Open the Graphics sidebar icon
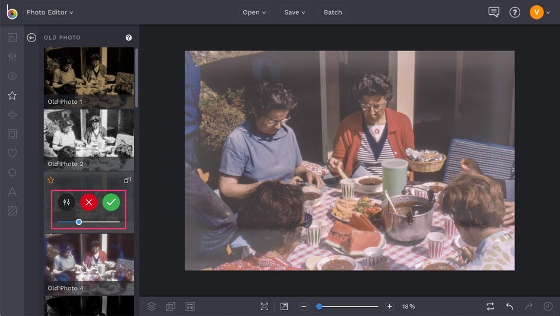Image resolution: width=560 pixels, height=316 pixels. (12, 173)
